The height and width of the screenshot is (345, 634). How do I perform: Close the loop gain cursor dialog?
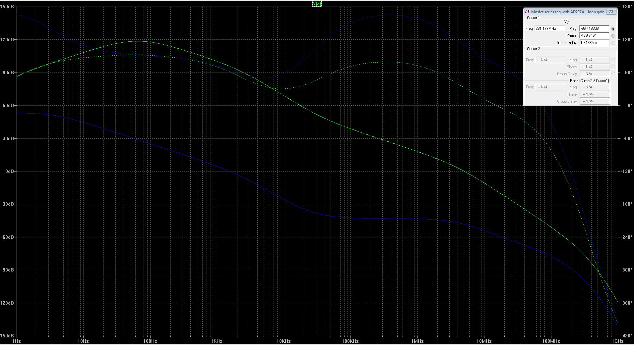(x=611, y=12)
